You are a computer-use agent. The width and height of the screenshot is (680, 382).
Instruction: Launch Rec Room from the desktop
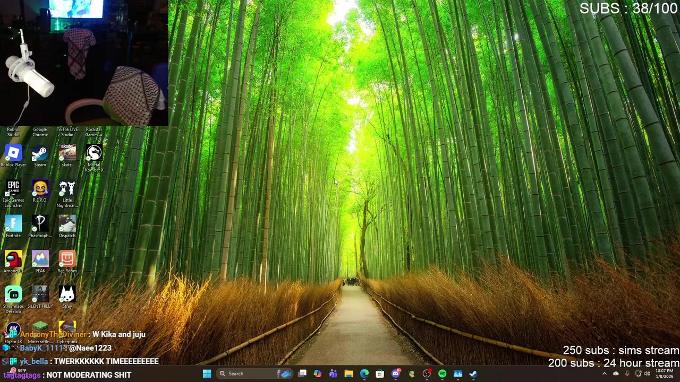(x=67, y=262)
